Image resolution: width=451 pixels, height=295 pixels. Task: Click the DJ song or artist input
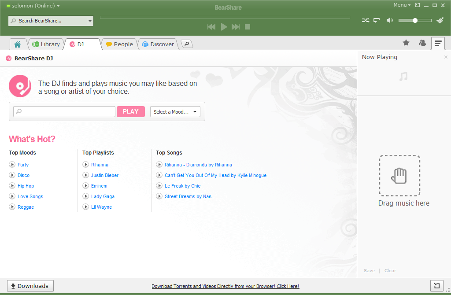tap(64, 111)
